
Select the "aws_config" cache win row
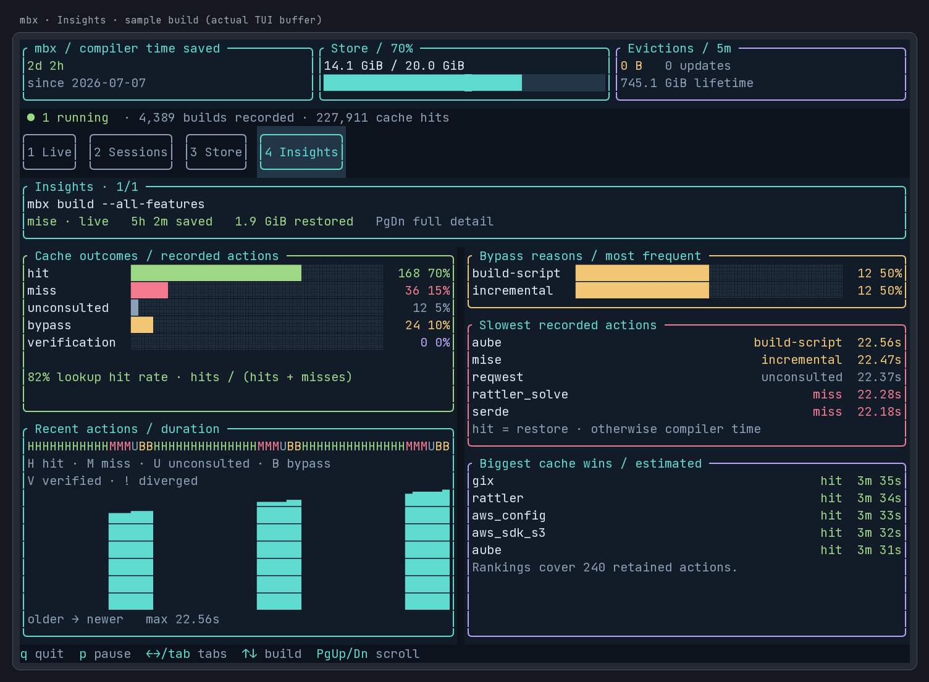tap(687, 515)
